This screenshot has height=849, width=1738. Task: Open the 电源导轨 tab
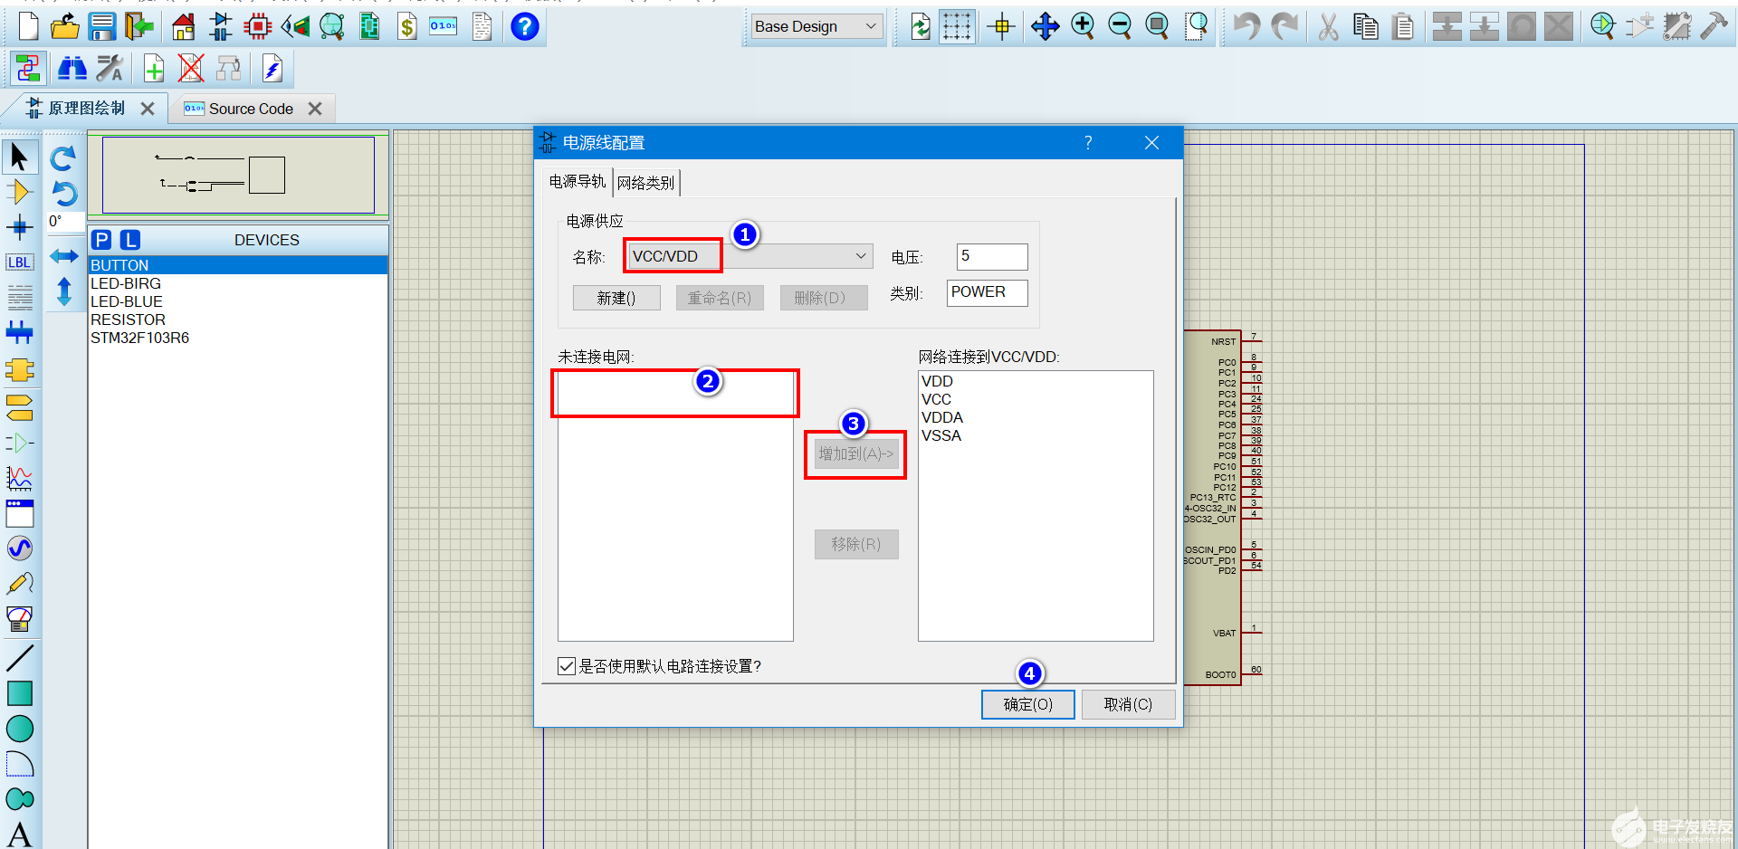tap(578, 182)
